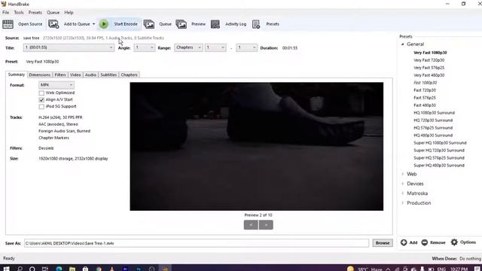
Task: Click the Preview toolbar icon
Action: [x=181, y=24]
